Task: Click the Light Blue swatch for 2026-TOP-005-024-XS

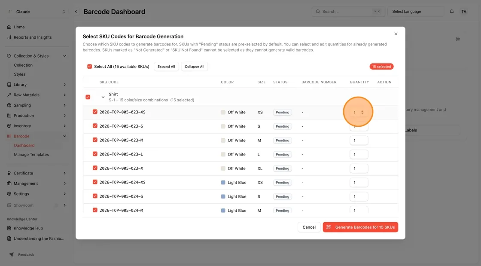Action: [223, 183]
